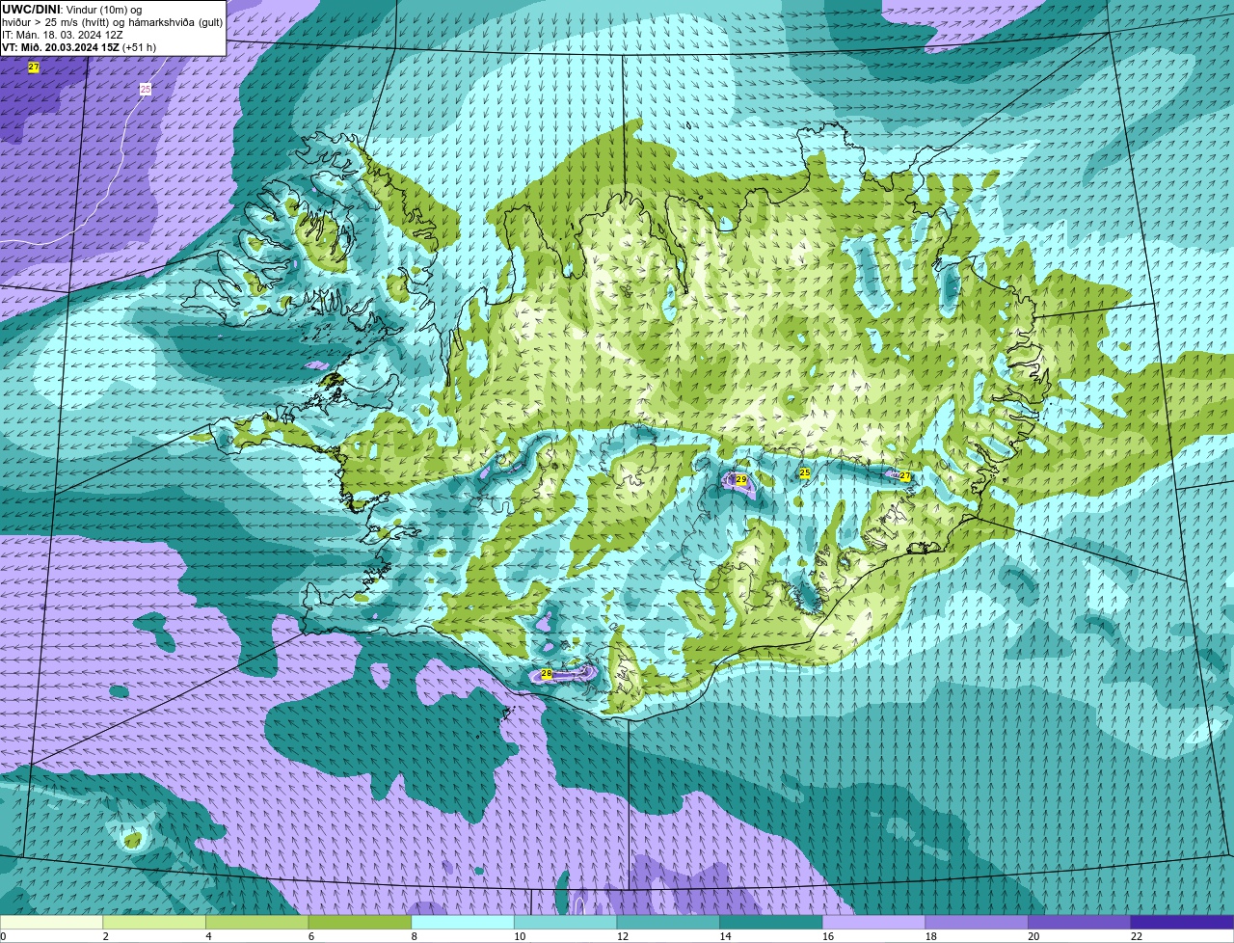This screenshot has height=943, width=1234.
Task: Click the legend scale value 16
Action: pyautogui.click(x=828, y=936)
